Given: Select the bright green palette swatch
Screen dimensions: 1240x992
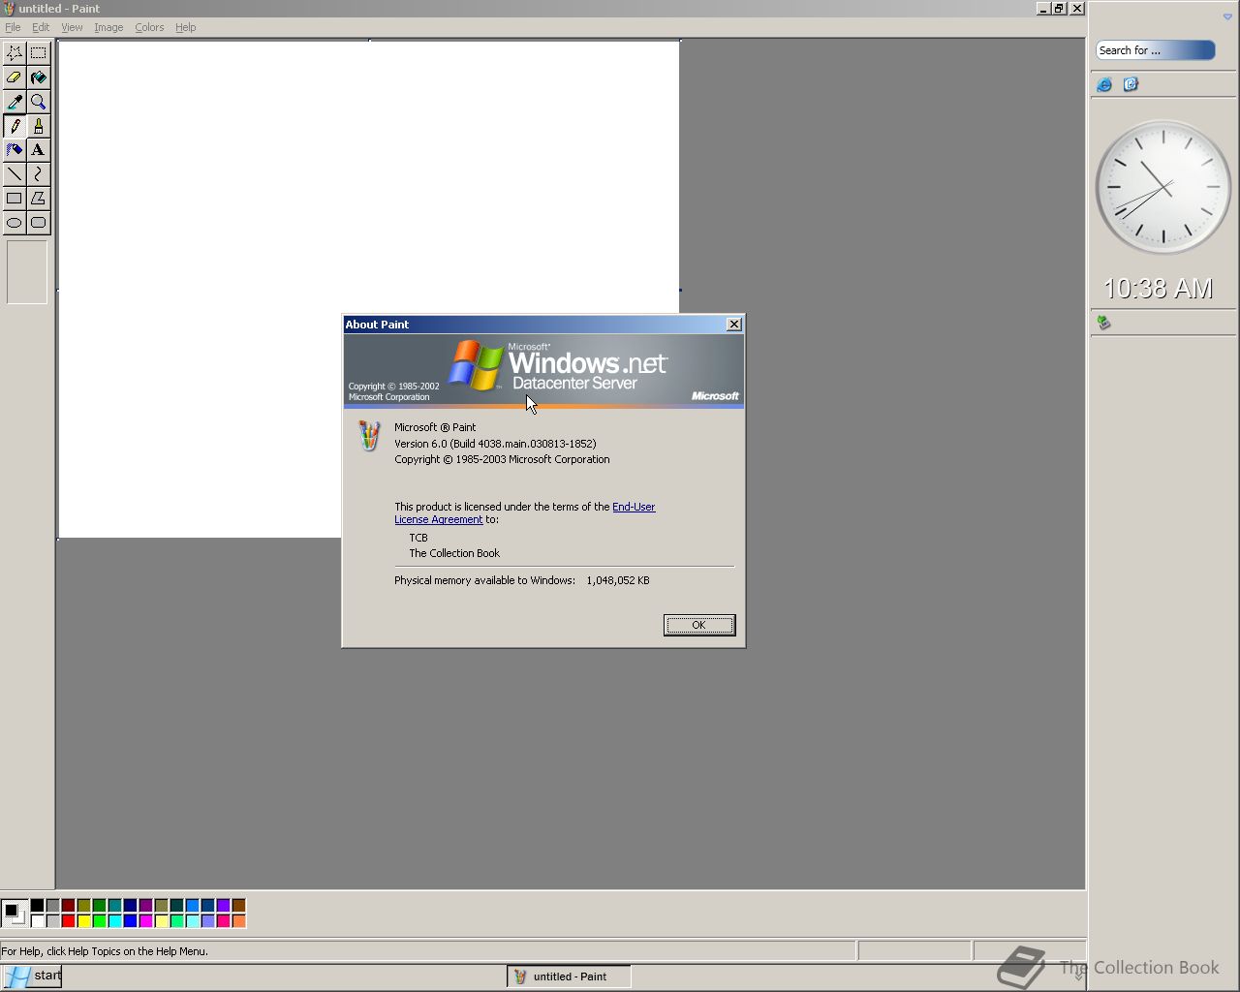Looking at the screenshot, I should pyautogui.click(x=99, y=920).
